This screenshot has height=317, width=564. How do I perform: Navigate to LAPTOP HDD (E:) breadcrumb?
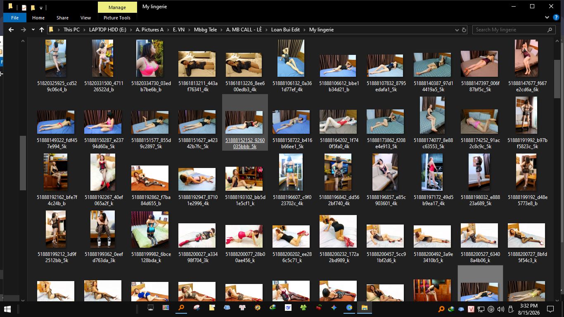pos(107,30)
